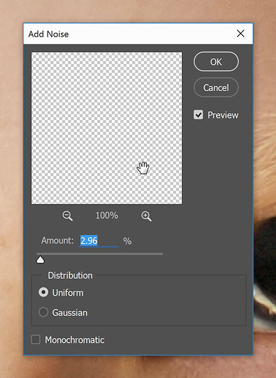Viewport: 276px width, 378px height.
Task: Zoom out the noise preview magnifier
Action: pyautogui.click(x=67, y=216)
